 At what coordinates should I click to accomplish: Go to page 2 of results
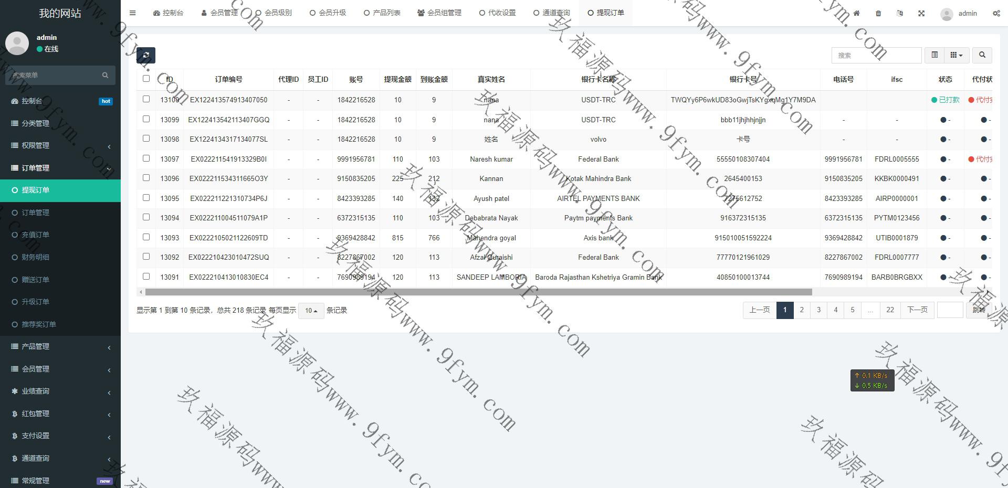click(x=802, y=310)
